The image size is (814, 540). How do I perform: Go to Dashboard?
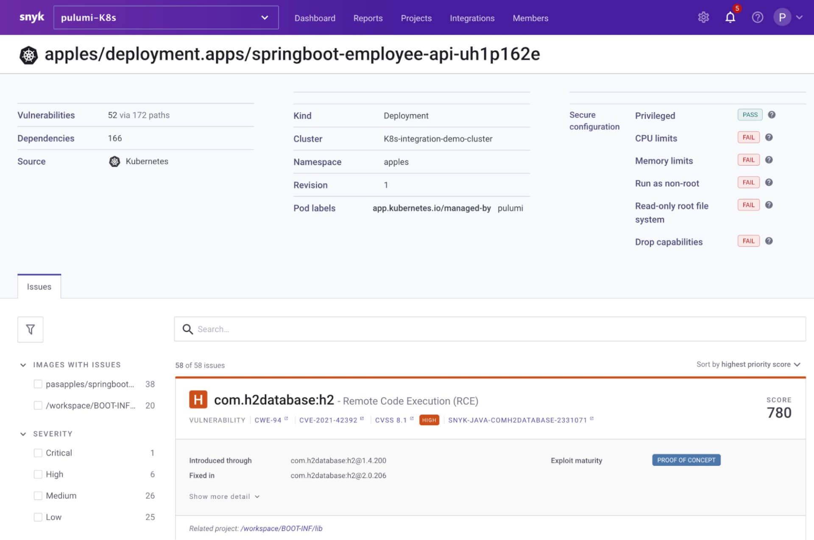point(315,18)
